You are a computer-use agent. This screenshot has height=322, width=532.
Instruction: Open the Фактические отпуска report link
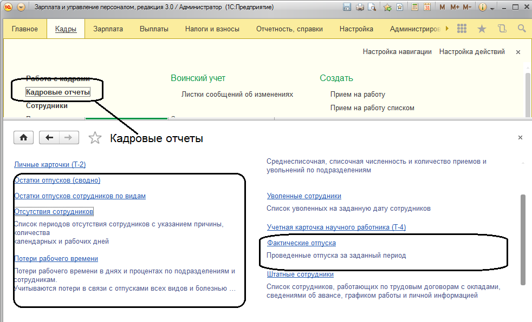[x=301, y=243]
